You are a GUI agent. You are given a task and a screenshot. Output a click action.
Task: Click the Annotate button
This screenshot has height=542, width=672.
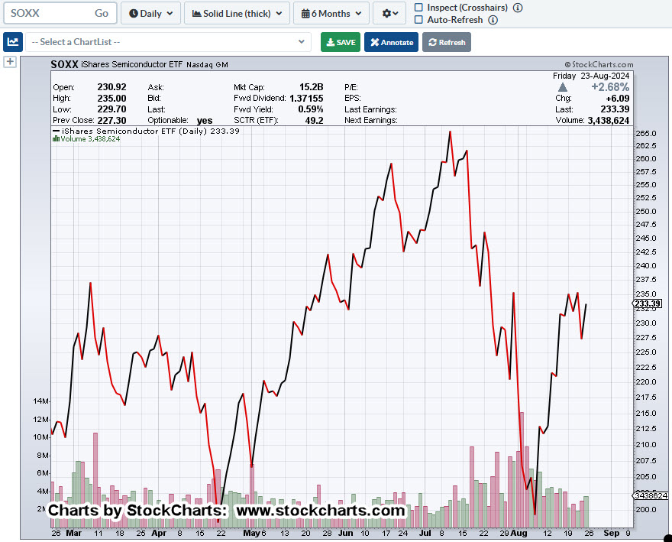pyautogui.click(x=391, y=42)
